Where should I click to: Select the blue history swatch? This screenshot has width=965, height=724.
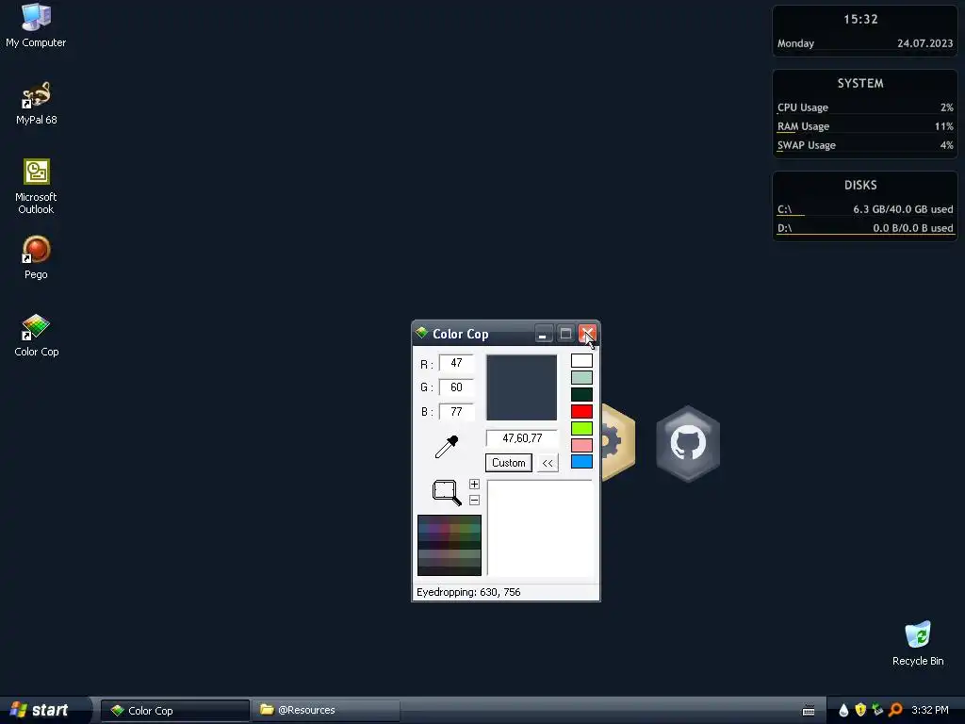click(x=581, y=461)
